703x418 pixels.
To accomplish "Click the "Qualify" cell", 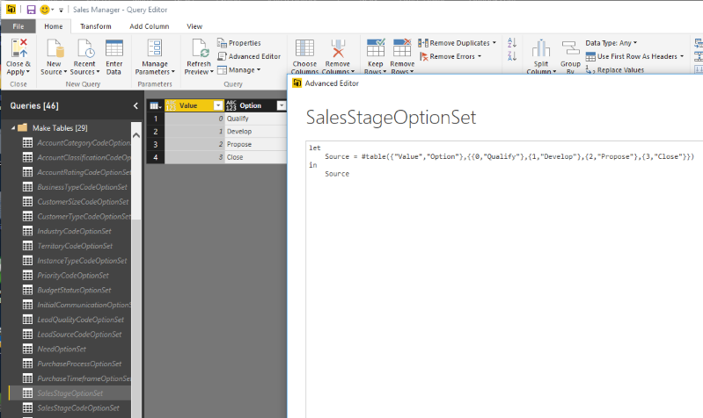I will click(255, 119).
